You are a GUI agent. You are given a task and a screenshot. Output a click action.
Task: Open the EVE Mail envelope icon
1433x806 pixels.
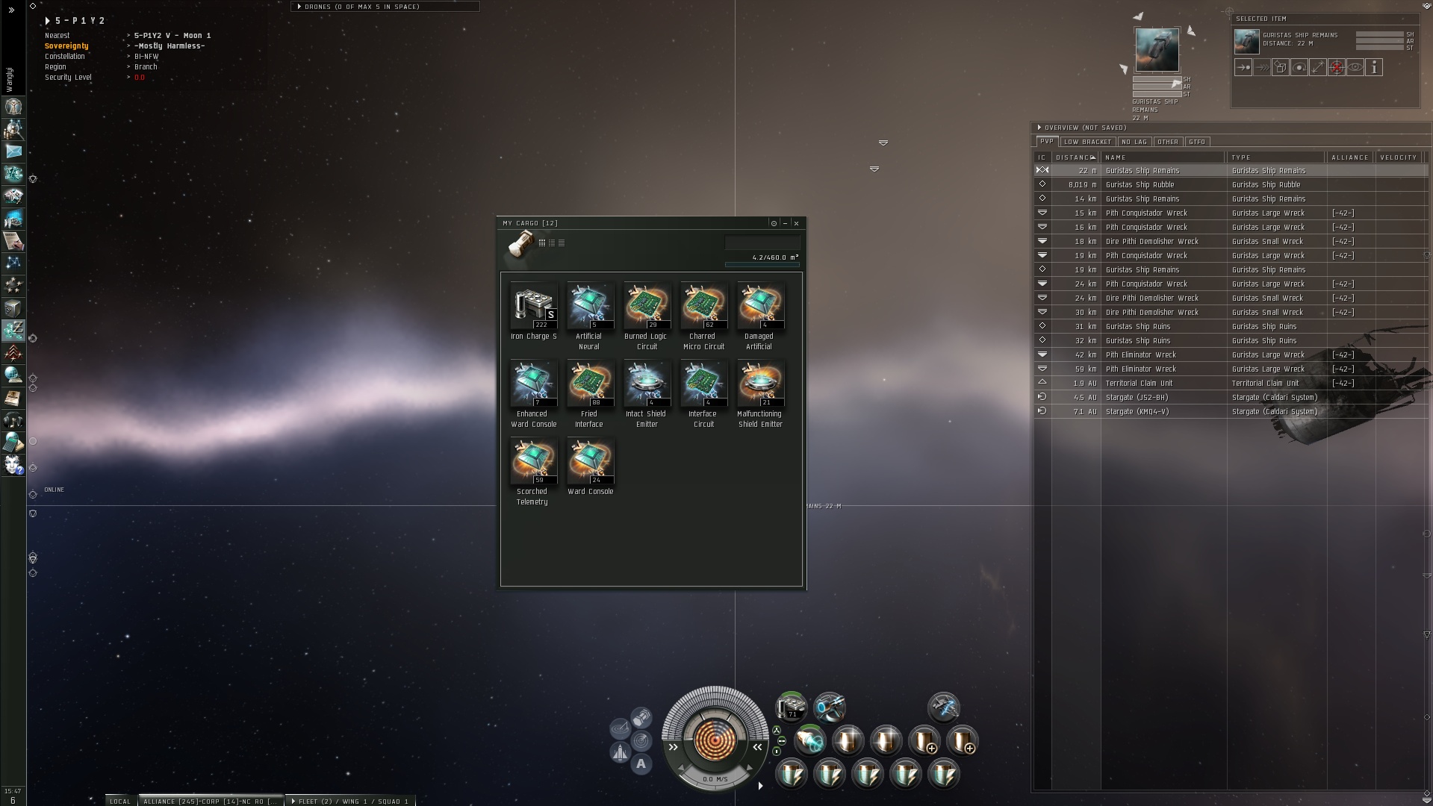(13, 151)
